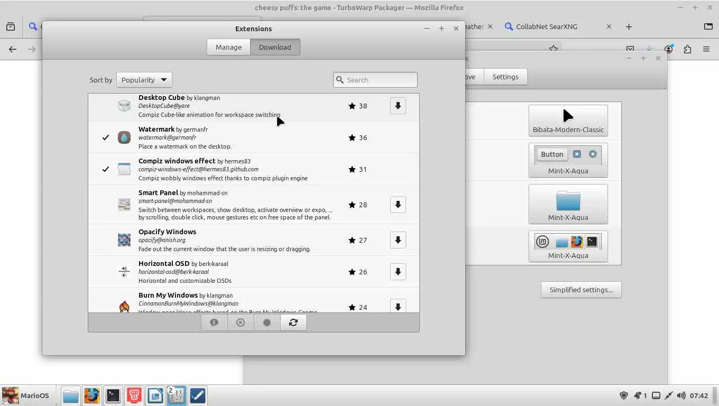Download the Desktop Cube extension

click(398, 106)
